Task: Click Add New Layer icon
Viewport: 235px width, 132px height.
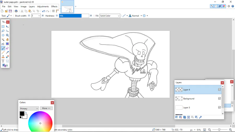Action: click(177, 117)
